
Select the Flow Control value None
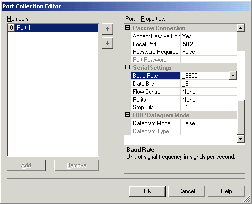208,92
